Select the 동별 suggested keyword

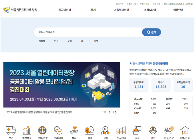click(96, 41)
